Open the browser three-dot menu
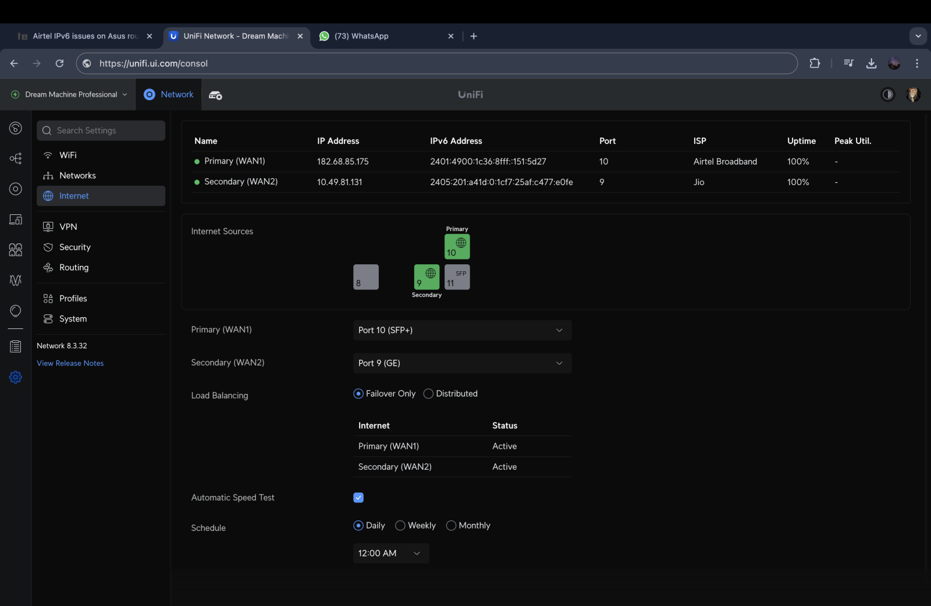This screenshot has width=931, height=606. pyautogui.click(x=917, y=63)
